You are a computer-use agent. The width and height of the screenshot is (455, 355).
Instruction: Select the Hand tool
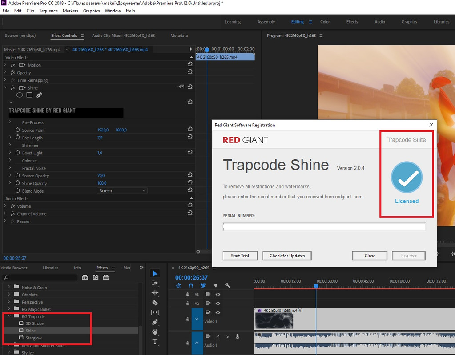pyautogui.click(x=155, y=332)
